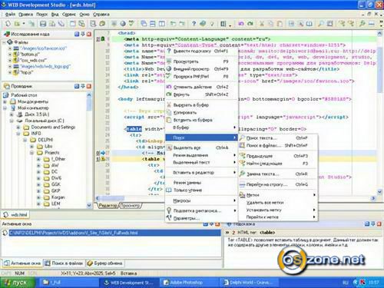384x288 pixels.
Task: Click the Undo toolbar icon
Action: click(x=241, y=24)
